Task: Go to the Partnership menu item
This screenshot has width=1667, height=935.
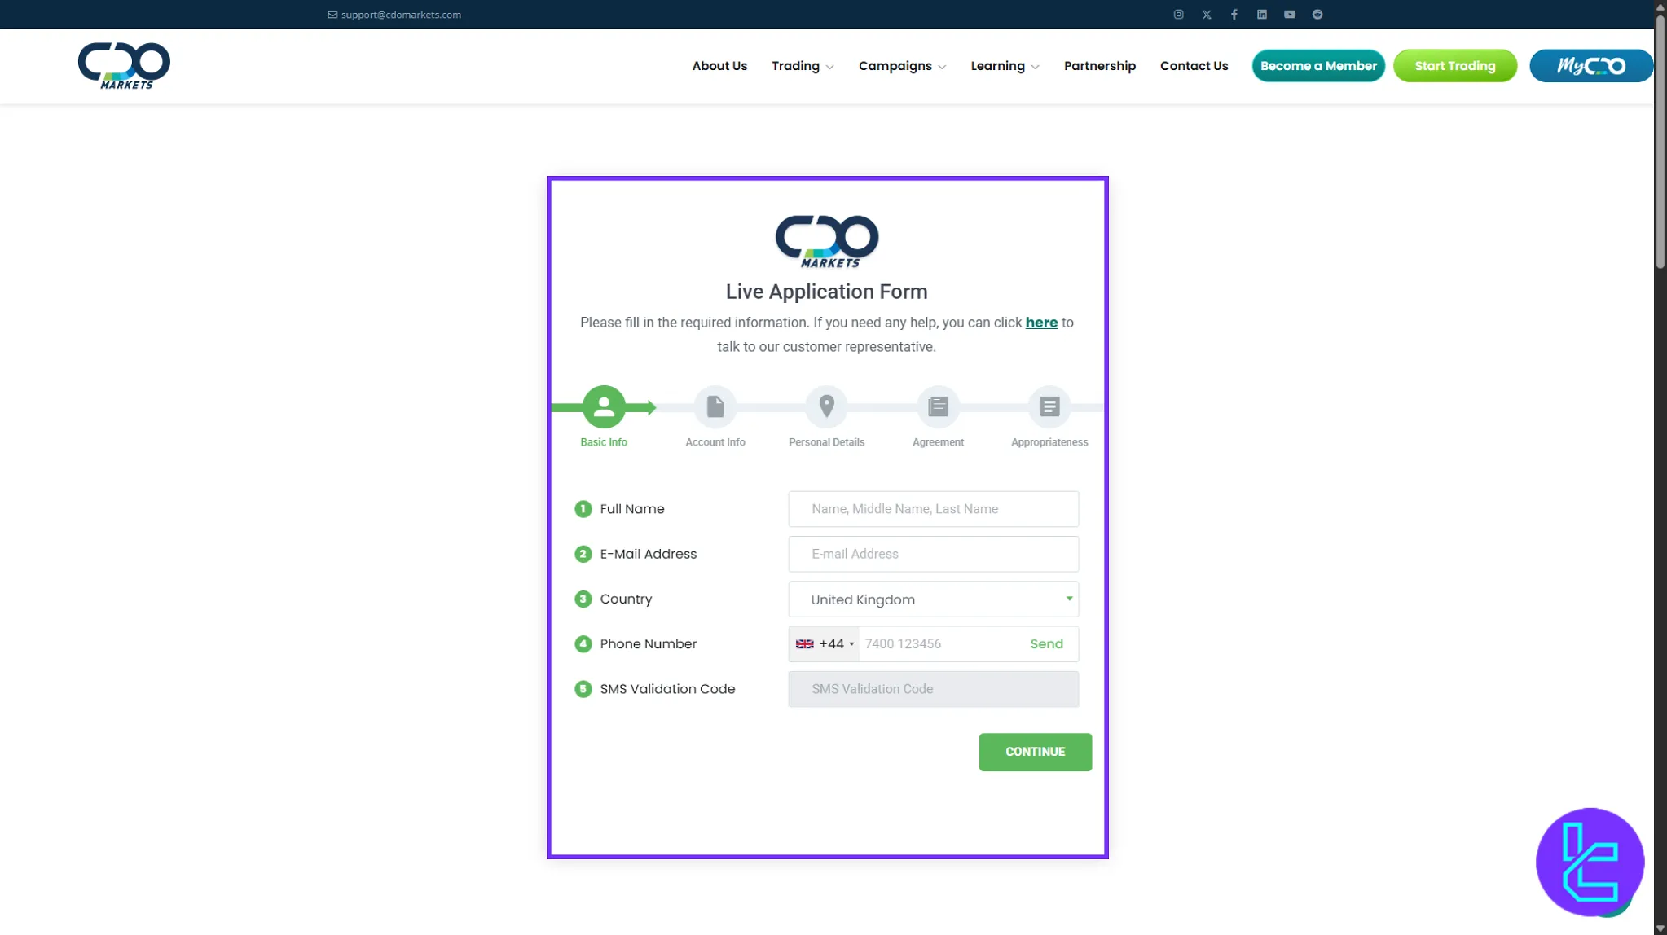Action: pos(1099,66)
